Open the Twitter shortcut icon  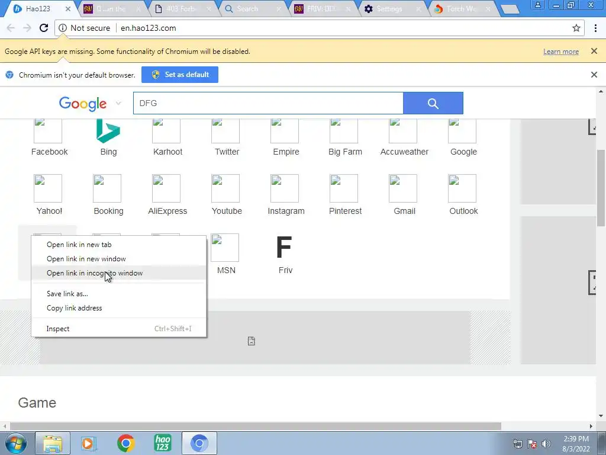225,131
